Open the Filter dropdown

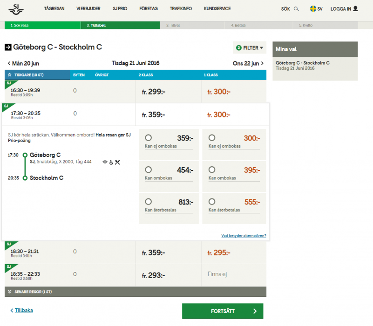click(x=250, y=48)
